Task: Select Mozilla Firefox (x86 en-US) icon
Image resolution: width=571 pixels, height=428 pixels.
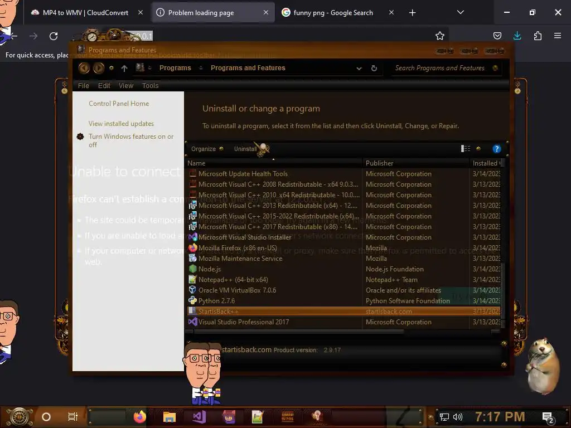Action: [x=192, y=248]
